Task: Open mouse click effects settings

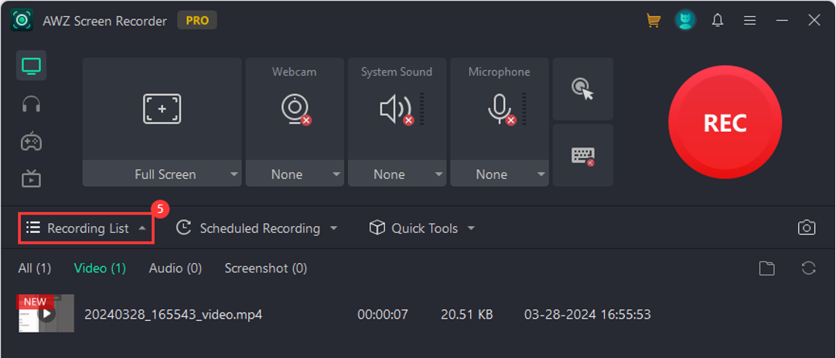Action: tap(583, 89)
